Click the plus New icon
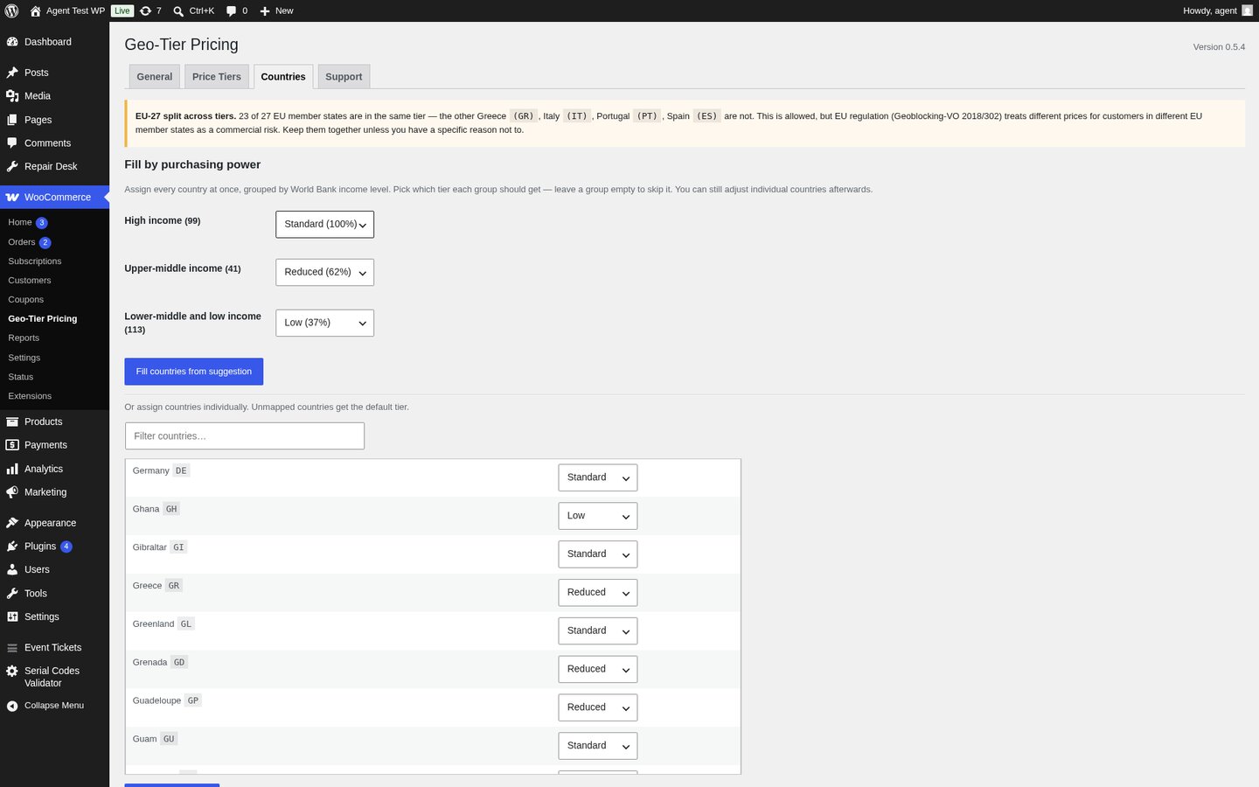This screenshot has height=787, width=1259. (265, 10)
